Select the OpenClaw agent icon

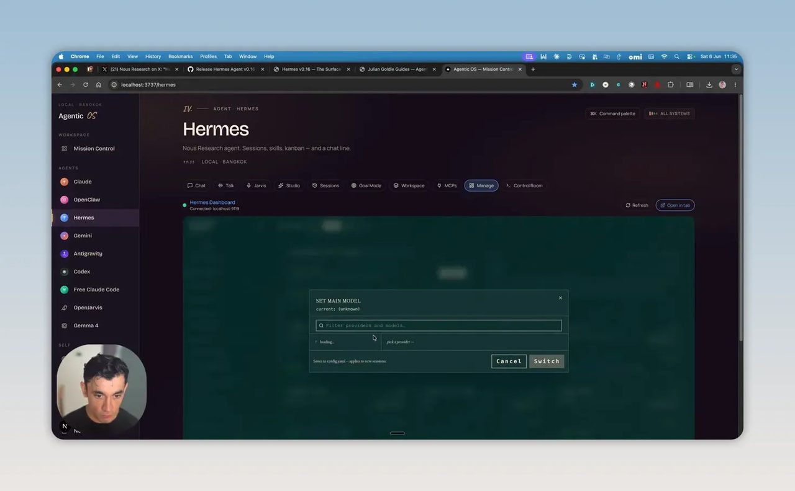64,200
